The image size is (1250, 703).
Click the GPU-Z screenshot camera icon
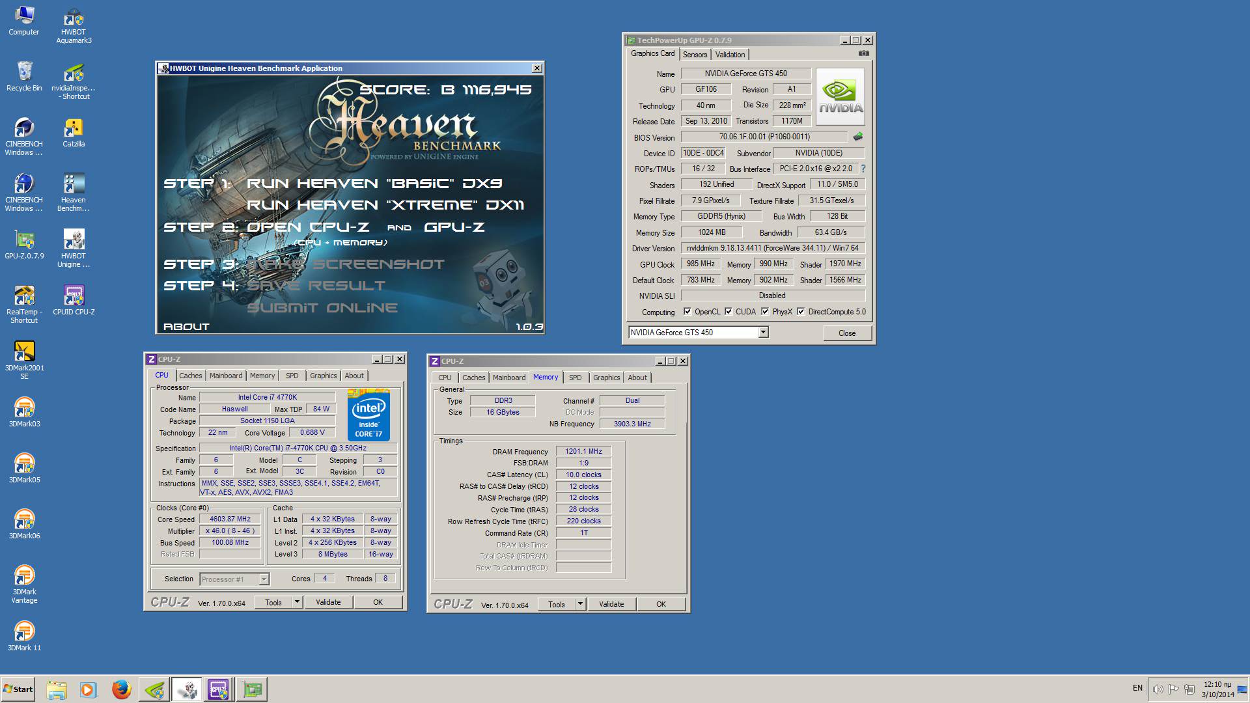point(863,54)
